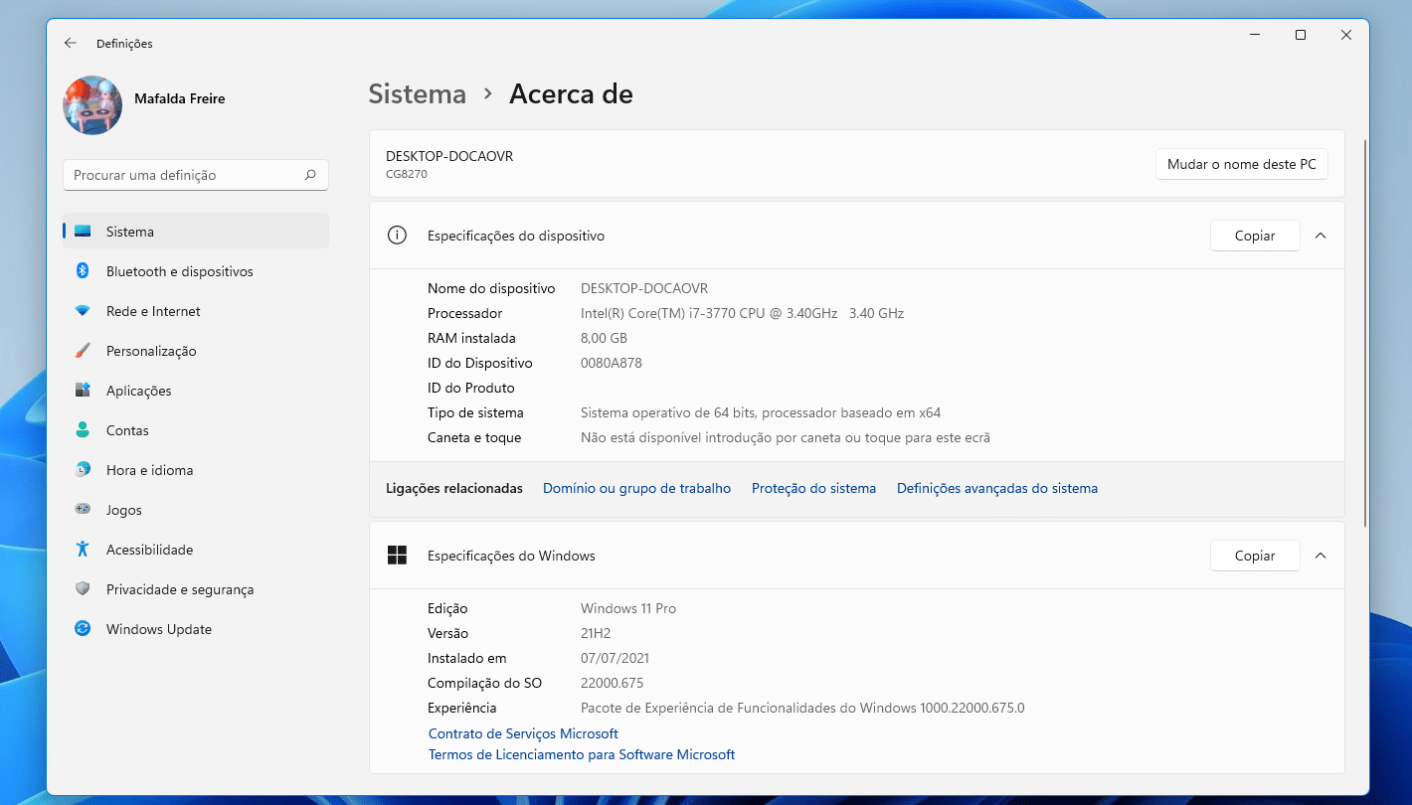Click Tipo de sistema value text
1412x805 pixels.
point(761,412)
